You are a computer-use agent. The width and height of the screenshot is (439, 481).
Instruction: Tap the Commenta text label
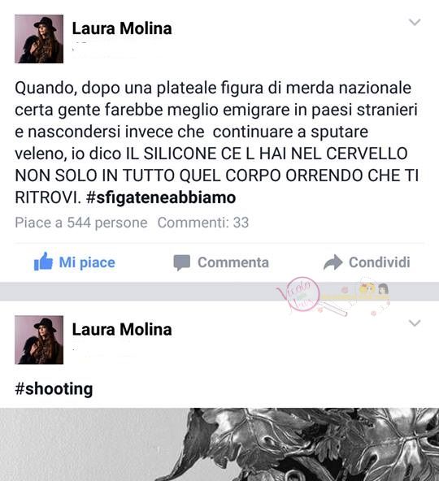click(x=233, y=262)
